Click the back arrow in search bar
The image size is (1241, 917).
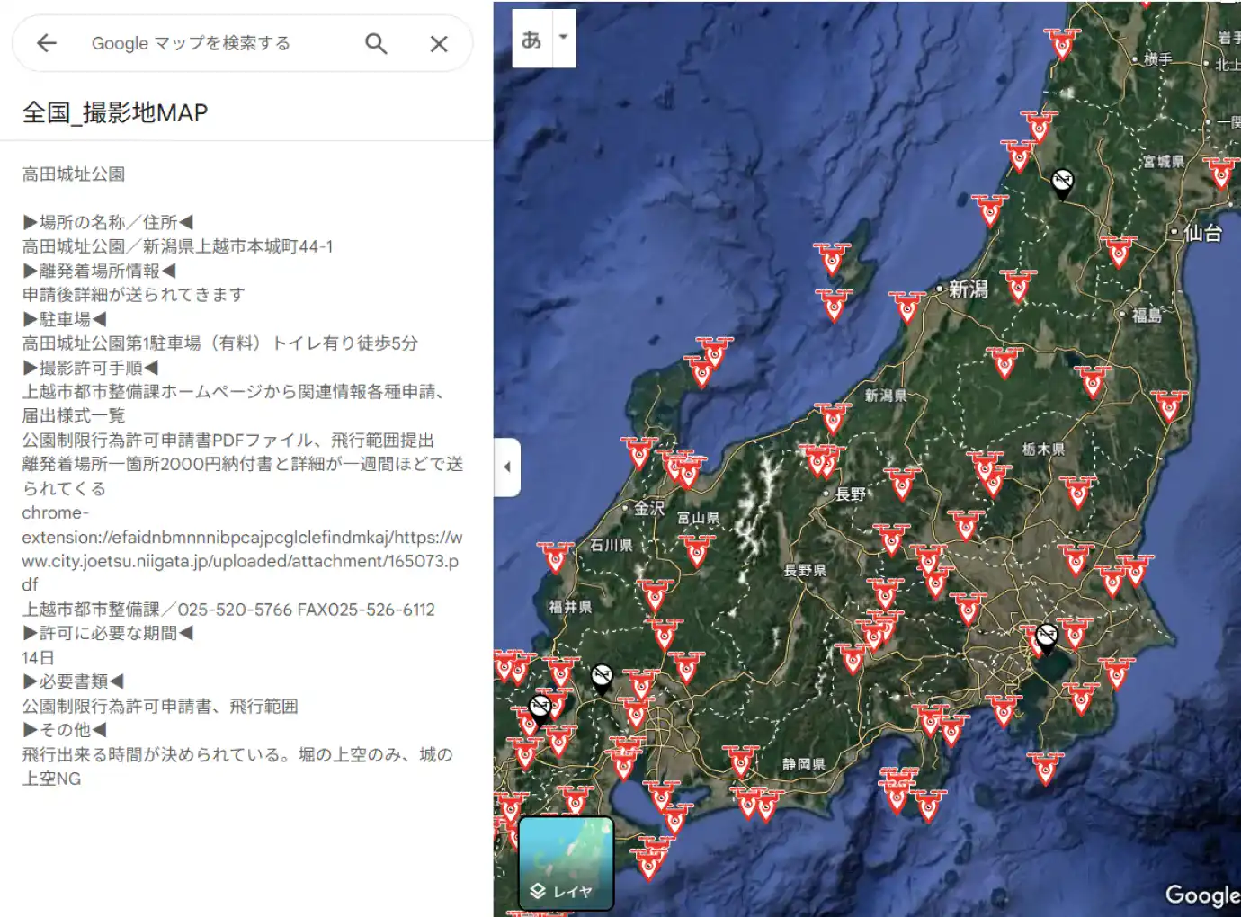(47, 43)
